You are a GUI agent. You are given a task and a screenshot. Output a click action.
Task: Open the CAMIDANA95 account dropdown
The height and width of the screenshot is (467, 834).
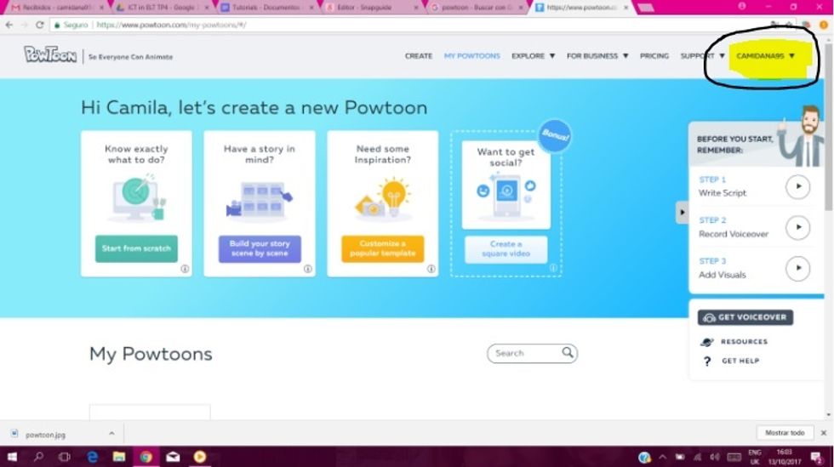coord(765,56)
